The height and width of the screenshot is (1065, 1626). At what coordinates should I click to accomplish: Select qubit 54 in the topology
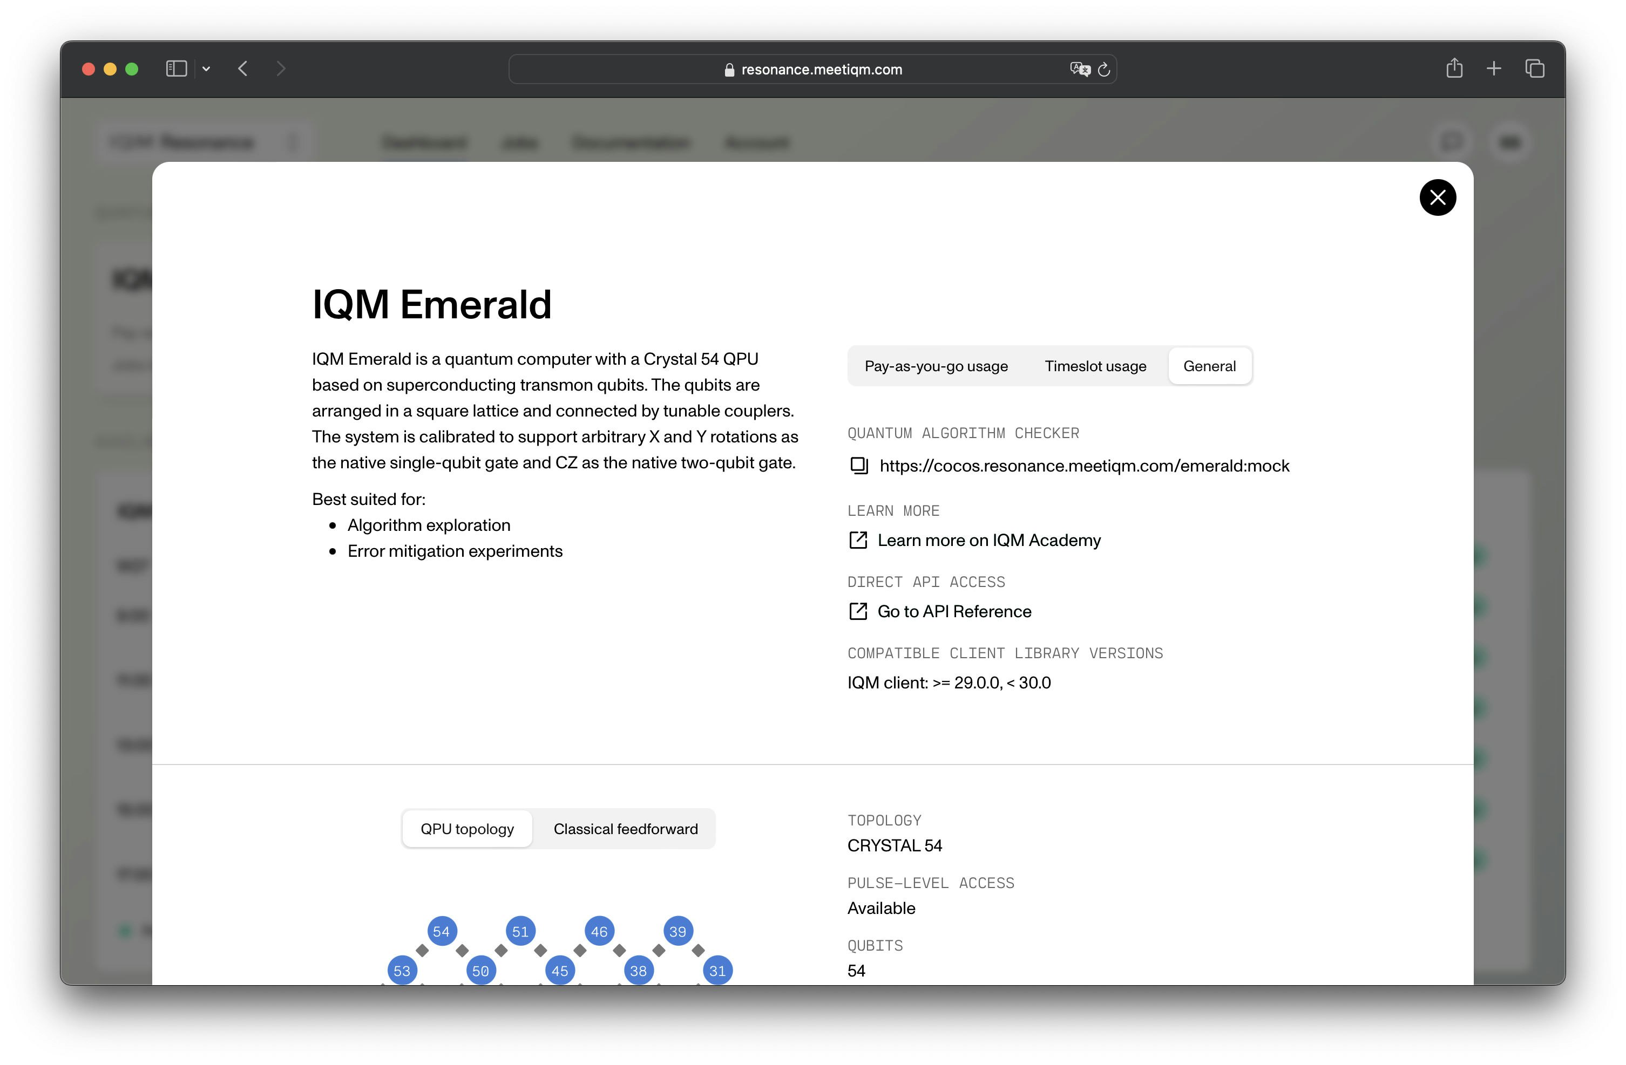pos(442,931)
